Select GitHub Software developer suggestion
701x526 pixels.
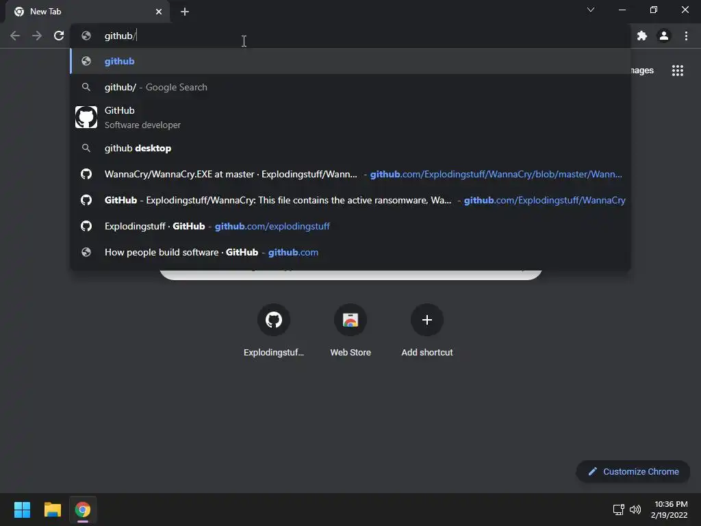click(x=350, y=117)
